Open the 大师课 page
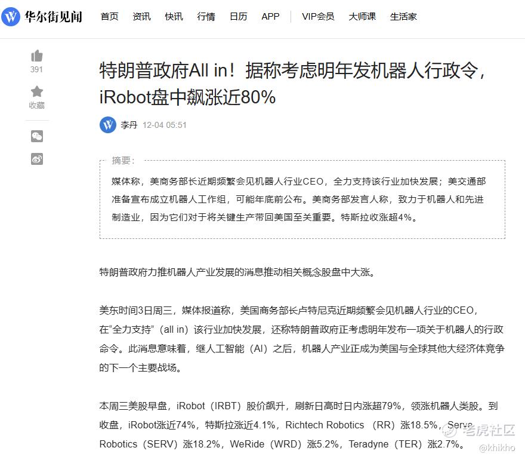 pyautogui.click(x=362, y=17)
